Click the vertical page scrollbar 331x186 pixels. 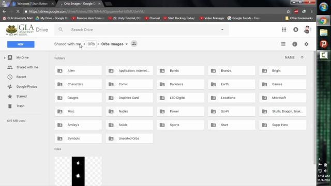tap(314, 107)
